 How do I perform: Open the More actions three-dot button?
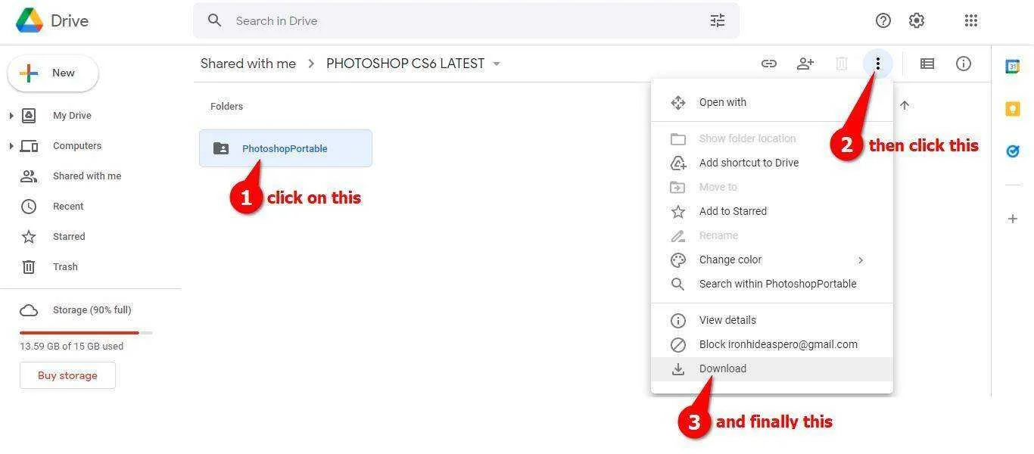(x=877, y=64)
